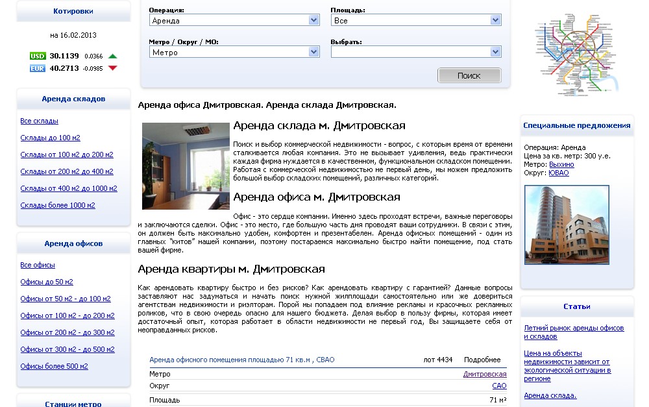Open the Аренда склада. article link
The image size is (649, 407).
pyautogui.click(x=550, y=396)
